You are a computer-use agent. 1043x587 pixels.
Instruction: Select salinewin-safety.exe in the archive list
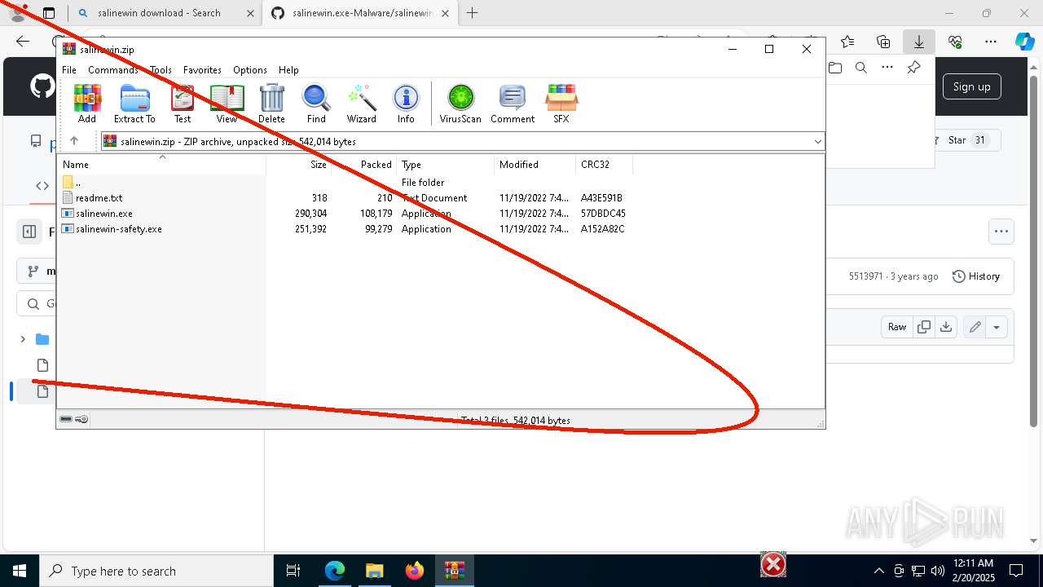tap(118, 229)
